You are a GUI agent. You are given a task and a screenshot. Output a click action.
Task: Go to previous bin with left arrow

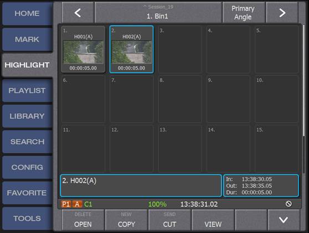click(78, 13)
